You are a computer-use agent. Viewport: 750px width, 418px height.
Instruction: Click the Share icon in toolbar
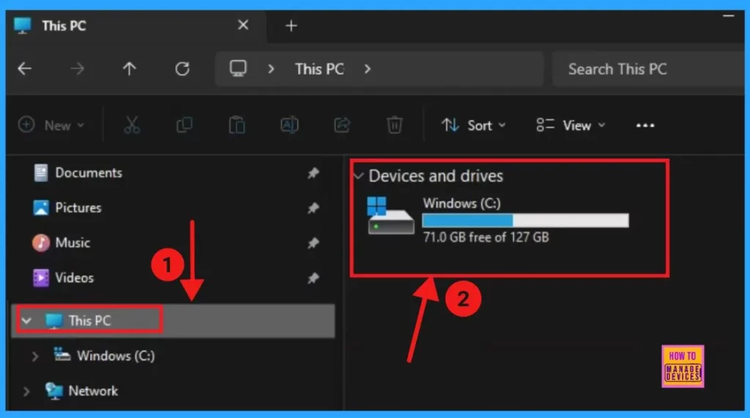click(342, 125)
